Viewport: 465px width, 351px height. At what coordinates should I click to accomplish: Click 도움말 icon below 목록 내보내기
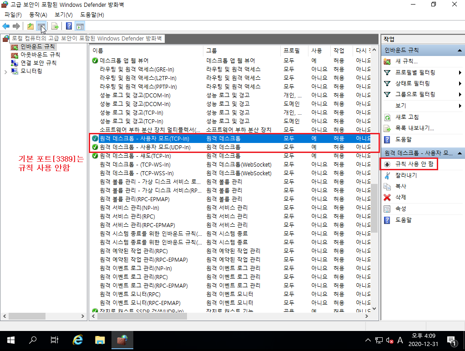(387, 139)
